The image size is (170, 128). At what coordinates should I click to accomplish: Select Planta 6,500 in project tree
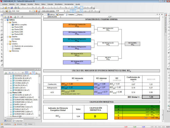click(19, 34)
